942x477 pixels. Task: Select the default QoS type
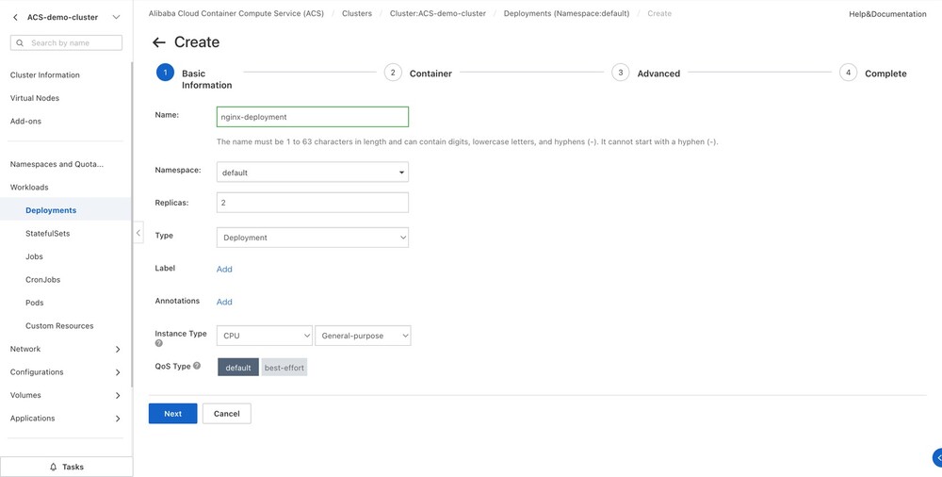(238, 367)
